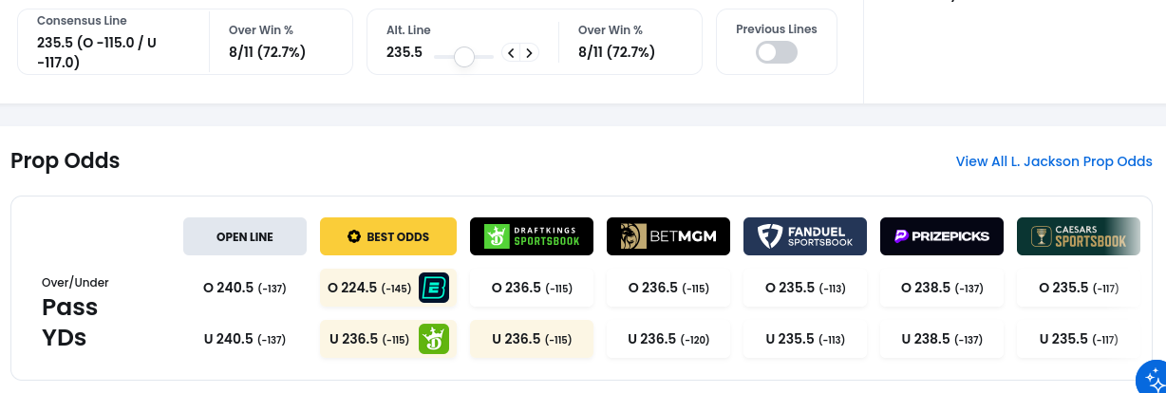Image resolution: width=1166 pixels, height=393 pixels.
Task: Click the Alt. Line slider handle
Action: [x=463, y=57]
